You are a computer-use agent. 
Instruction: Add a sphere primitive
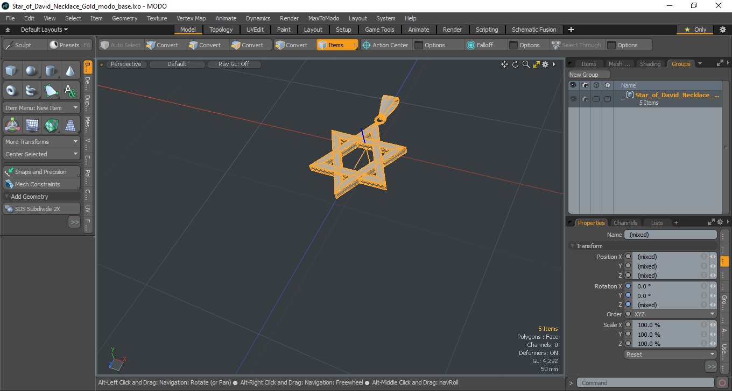click(x=32, y=70)
